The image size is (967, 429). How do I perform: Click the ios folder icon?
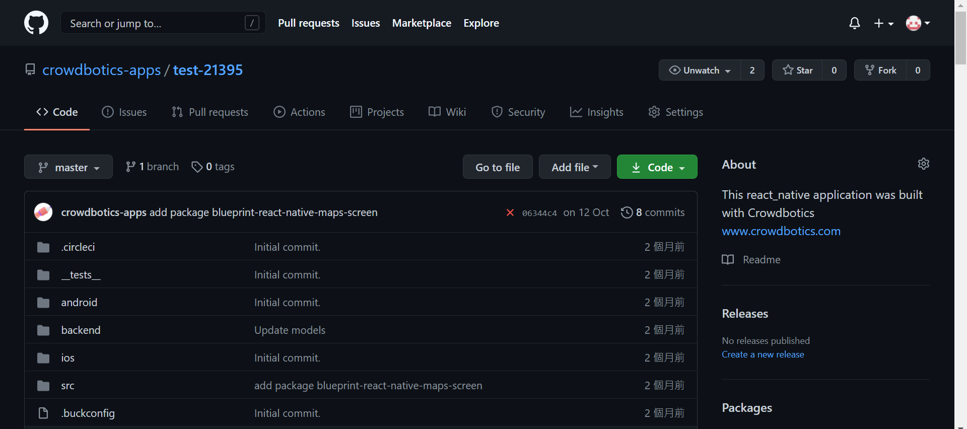43,358
